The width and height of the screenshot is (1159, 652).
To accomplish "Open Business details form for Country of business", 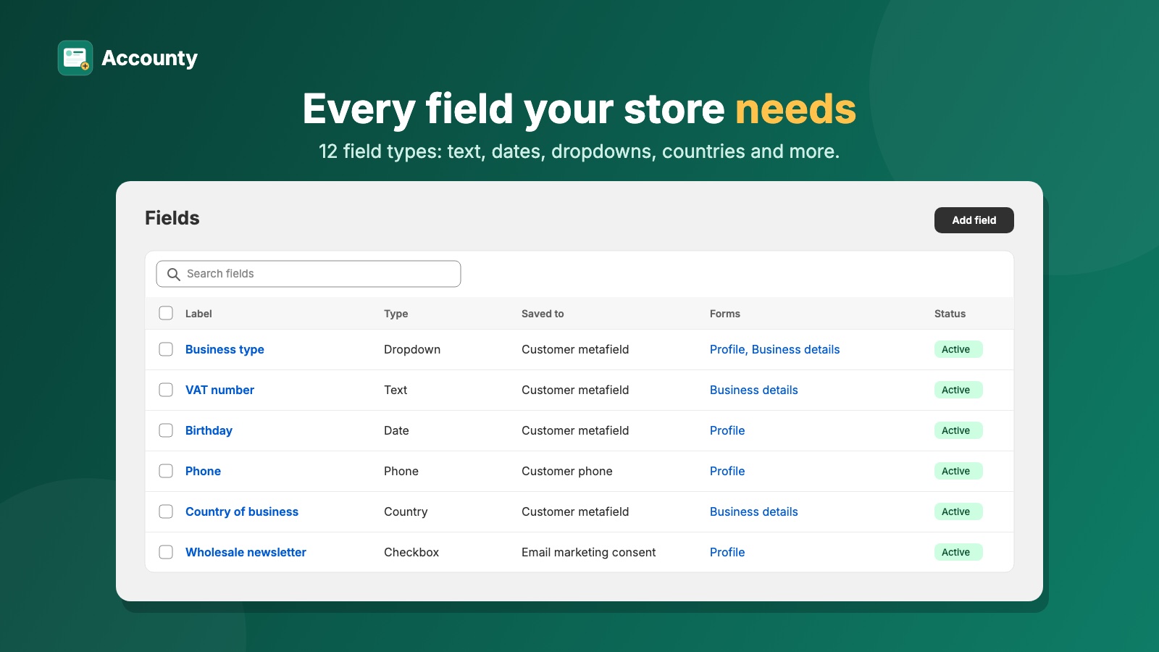I will point(753,511).
